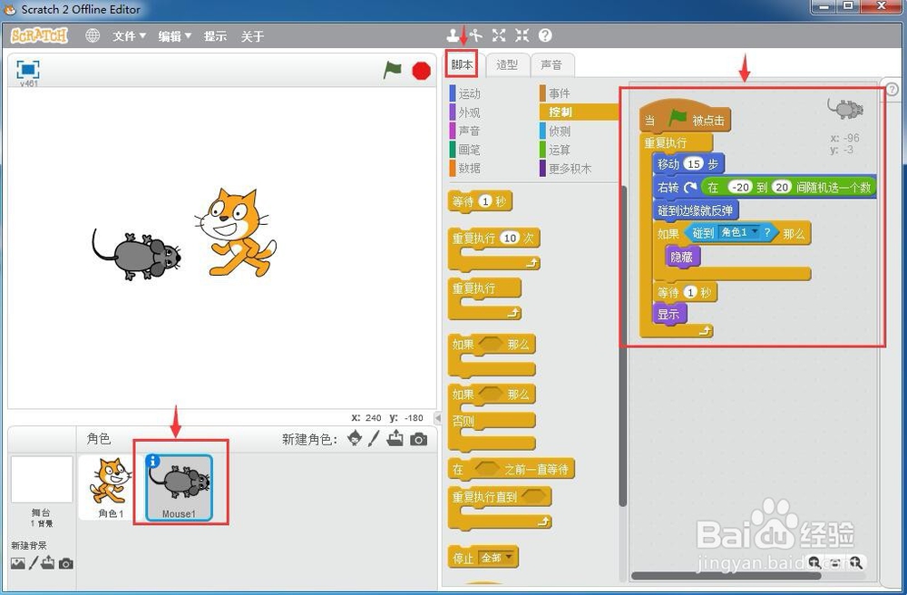The width and height of the screenshot is (907, 595).
Task: Create new sprite from camera icon
Action: [418, 440]
